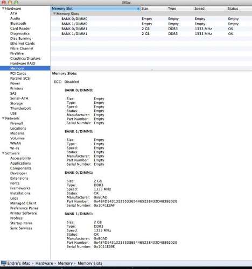Select the BANK 1/DIMM0 table row
This screenshot has height=269, width=252.
coord(151,24)
